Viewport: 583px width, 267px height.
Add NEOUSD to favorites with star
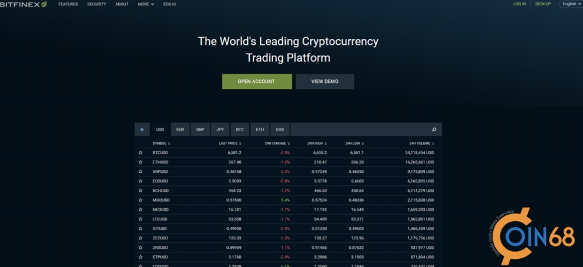[x=140, y=209]
